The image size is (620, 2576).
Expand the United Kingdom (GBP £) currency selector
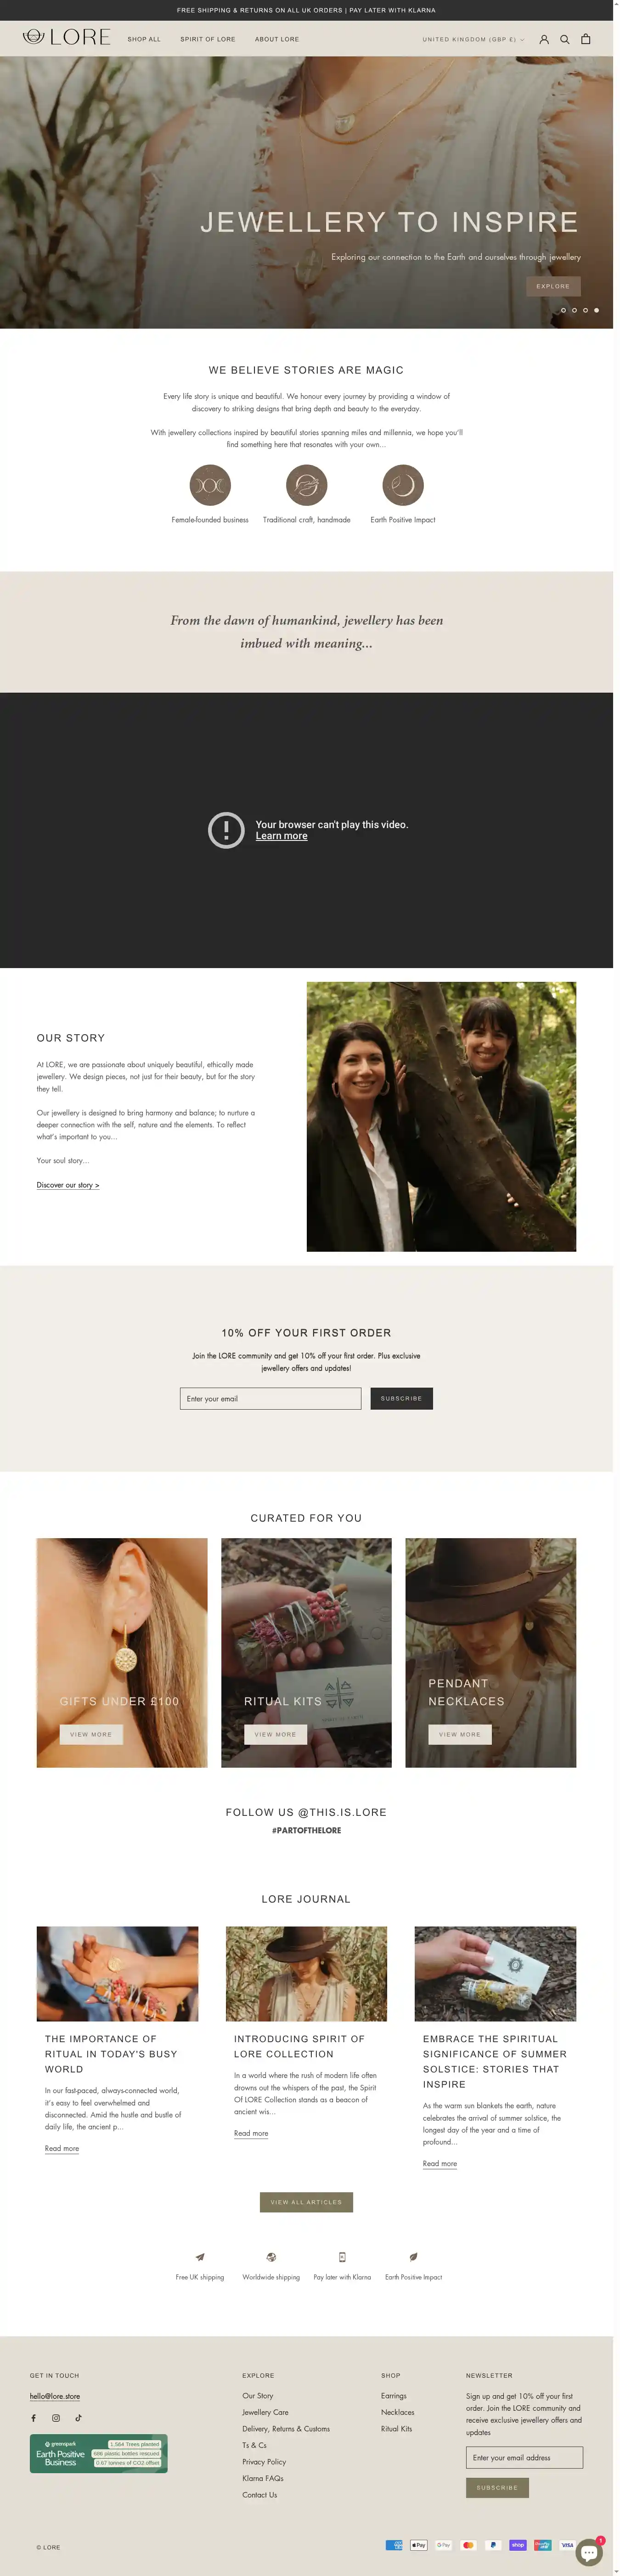(473, 40)
